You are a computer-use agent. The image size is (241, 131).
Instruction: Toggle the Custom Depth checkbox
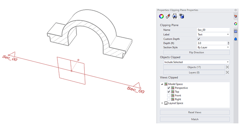click(x=199, y=39)
